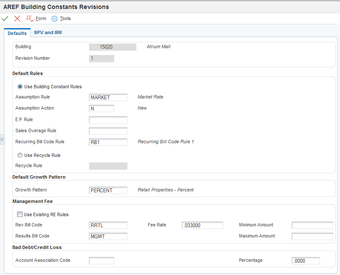Click the Atrium Mall building description
The width and height of the screenshot is (340, 275).
point(158,46)
